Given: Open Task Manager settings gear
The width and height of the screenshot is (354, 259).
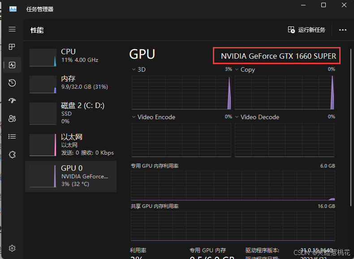Looking at the screenshot, I should 12,248.
